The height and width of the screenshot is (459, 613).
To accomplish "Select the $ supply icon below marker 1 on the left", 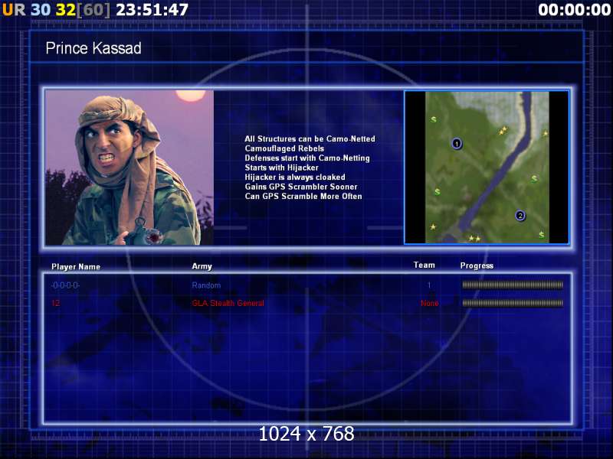I will pos(437,192).
